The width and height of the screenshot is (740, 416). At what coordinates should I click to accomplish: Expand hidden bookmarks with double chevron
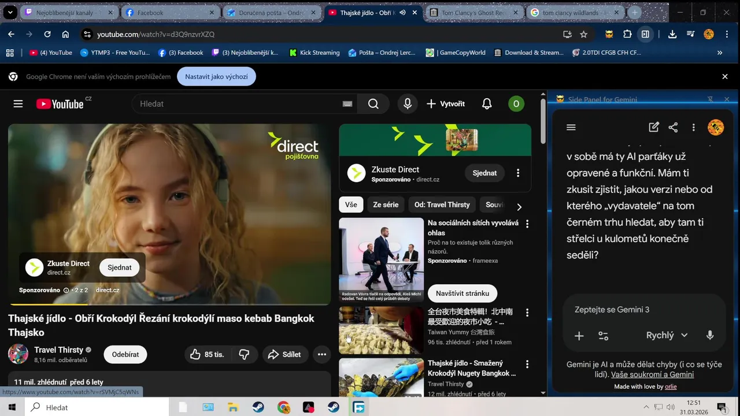pyautogui.click(x=720, y=53)
